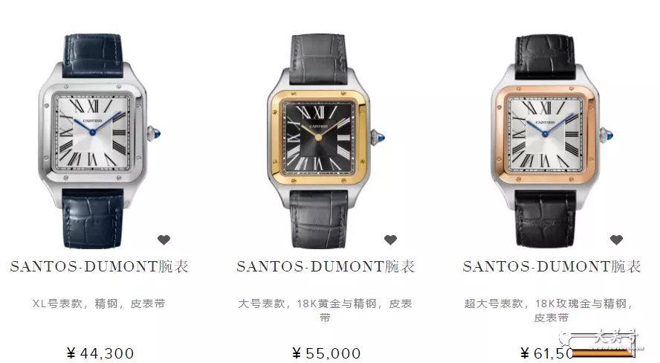Click the ¥ 44,300 price
Viewport: 660px width, 363px height.
coord(100,353)
